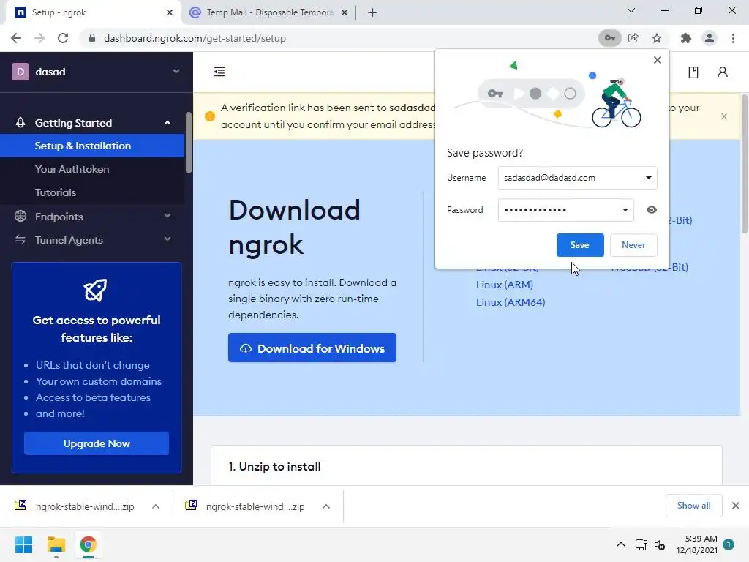The height and width of the screenshot is (562, 749).
Task: Open a new Chrome tab
Action: point(372,12)
